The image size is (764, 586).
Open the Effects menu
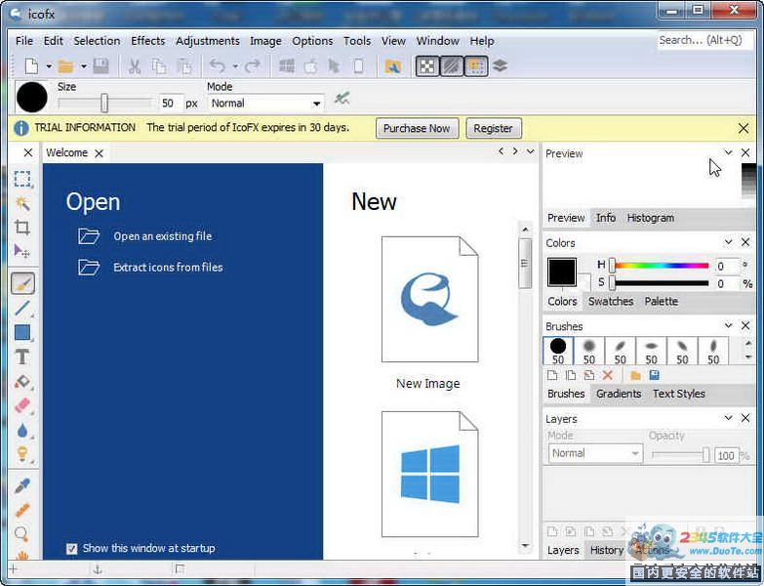pos(147,41)
